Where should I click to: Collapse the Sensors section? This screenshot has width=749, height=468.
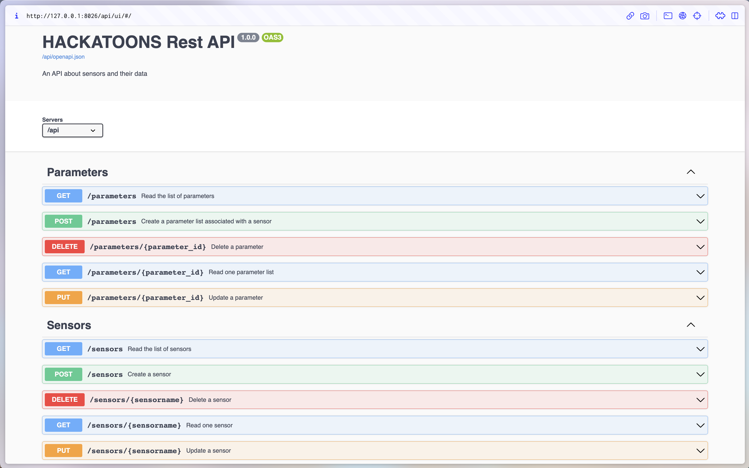[691, 325]
